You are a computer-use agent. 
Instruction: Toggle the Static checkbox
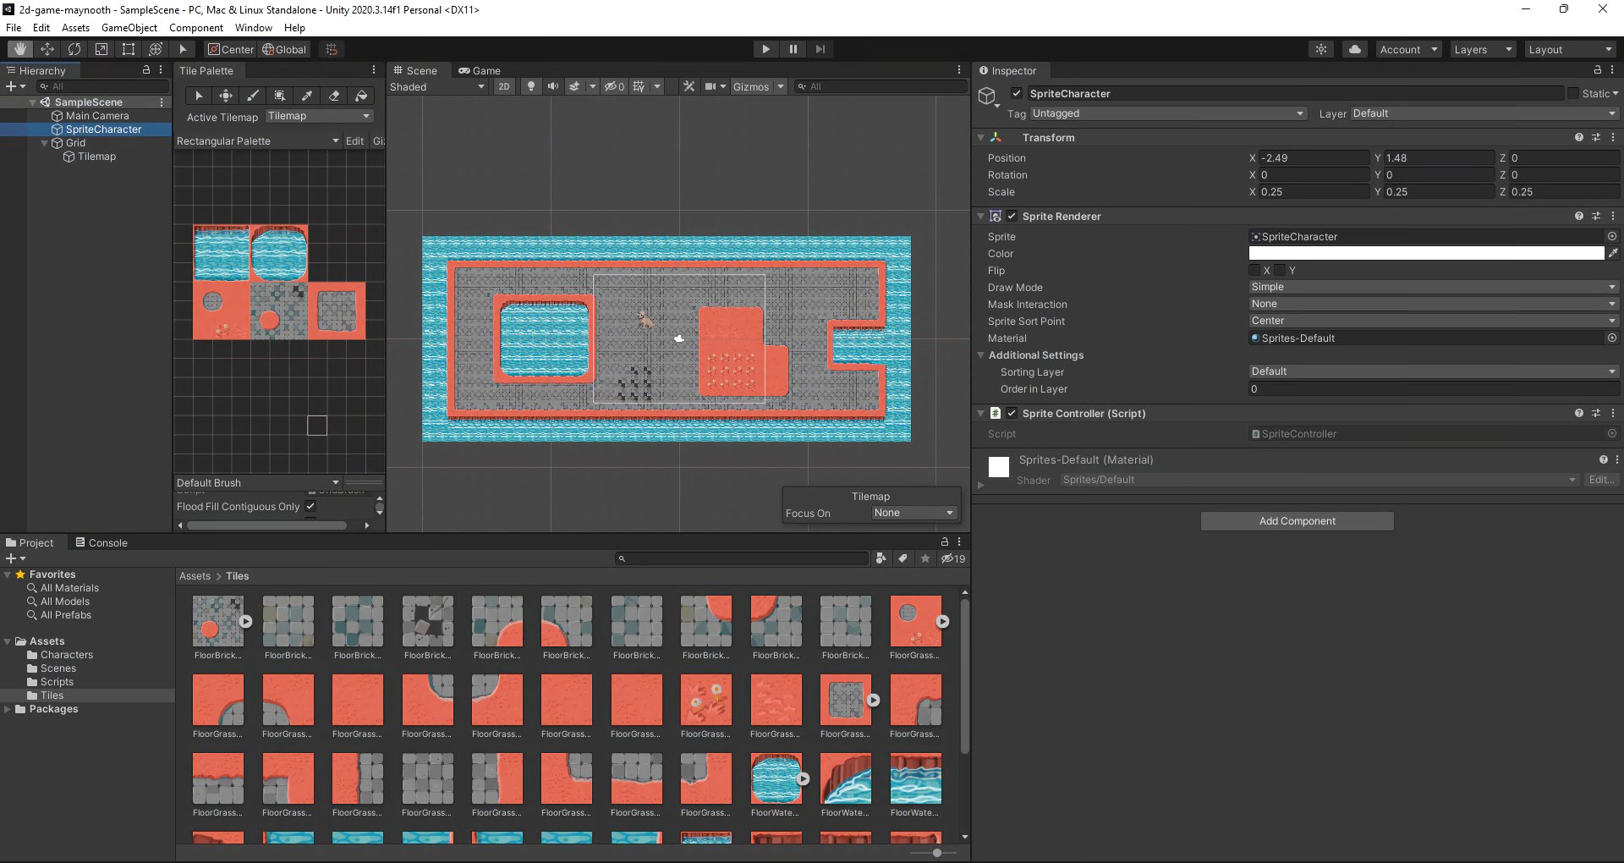1573,94
